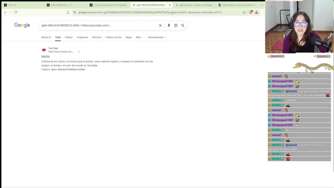Click the address bar URL
This screenshot has height=188, width=334.
point(150,12)
